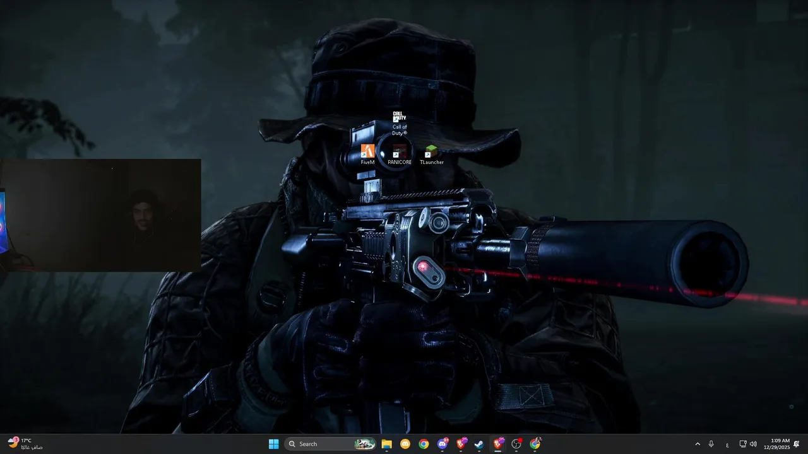Screen dimensions: 808x454
Task: Open File Explorer from the taskbar
Action: 386,444
